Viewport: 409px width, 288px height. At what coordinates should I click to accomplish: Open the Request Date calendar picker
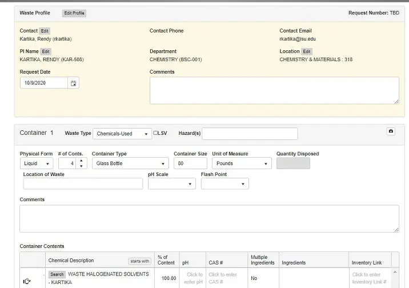pyautogui.click(x=73, y=83)
